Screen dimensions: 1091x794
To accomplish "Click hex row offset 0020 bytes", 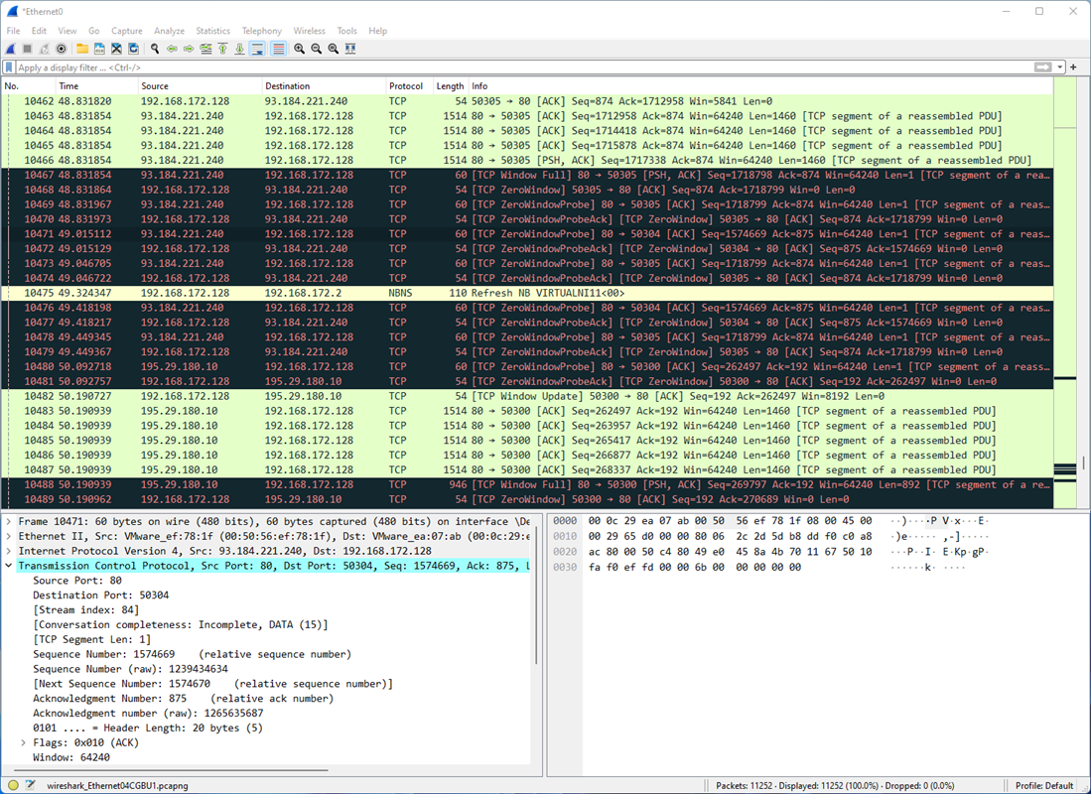I will tap(730, 551).
